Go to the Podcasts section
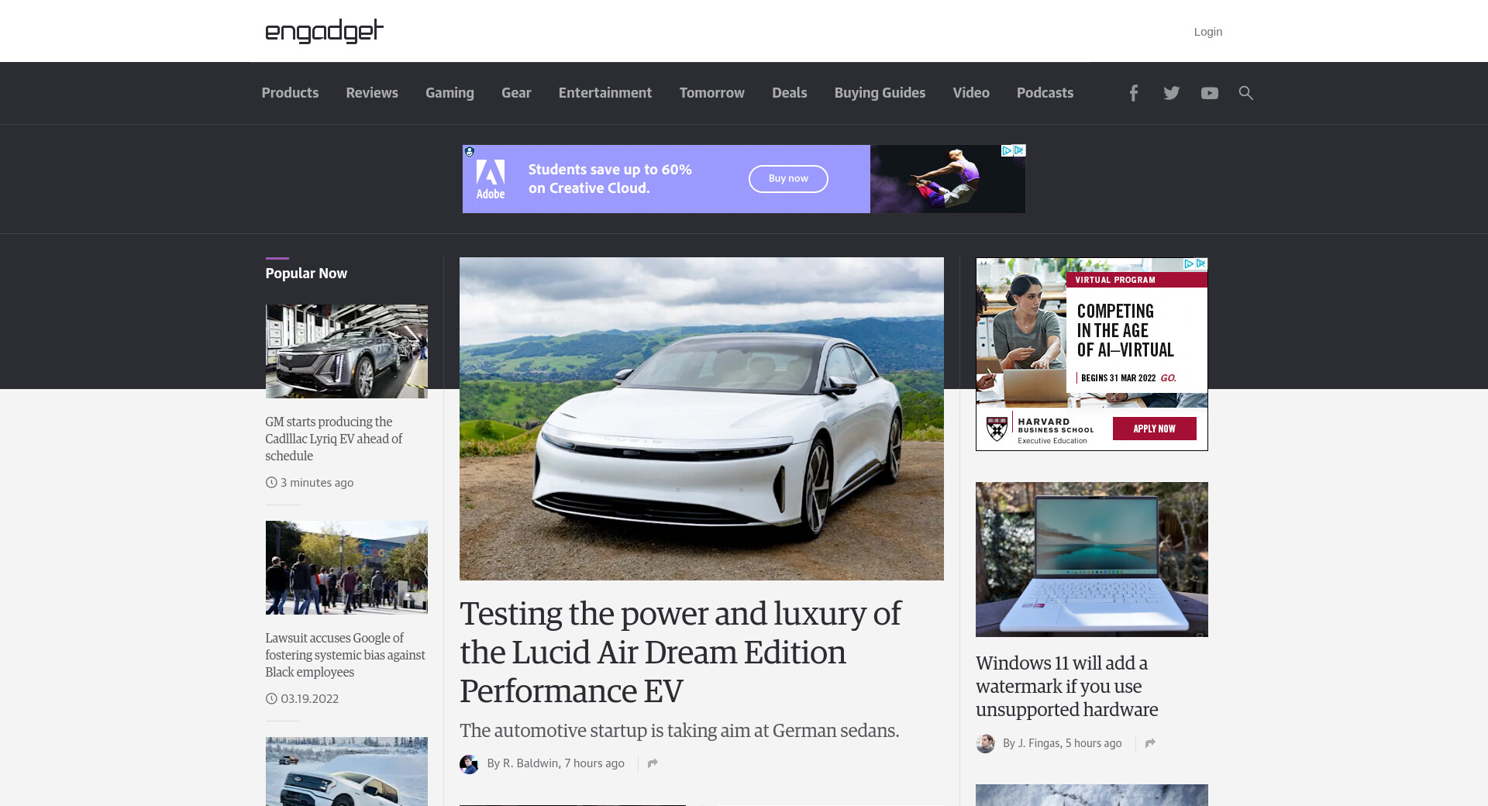This screenshot has width=1488, height=806. click(1045, 93)
